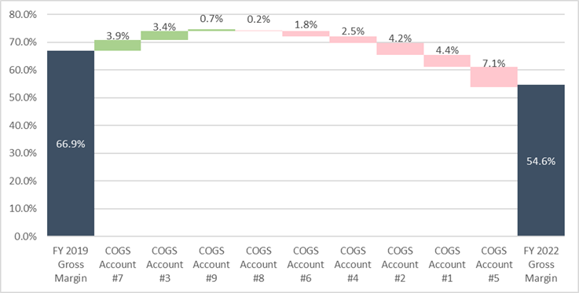
Task: Click the 4.4% data label
Action: click(447, 50)
